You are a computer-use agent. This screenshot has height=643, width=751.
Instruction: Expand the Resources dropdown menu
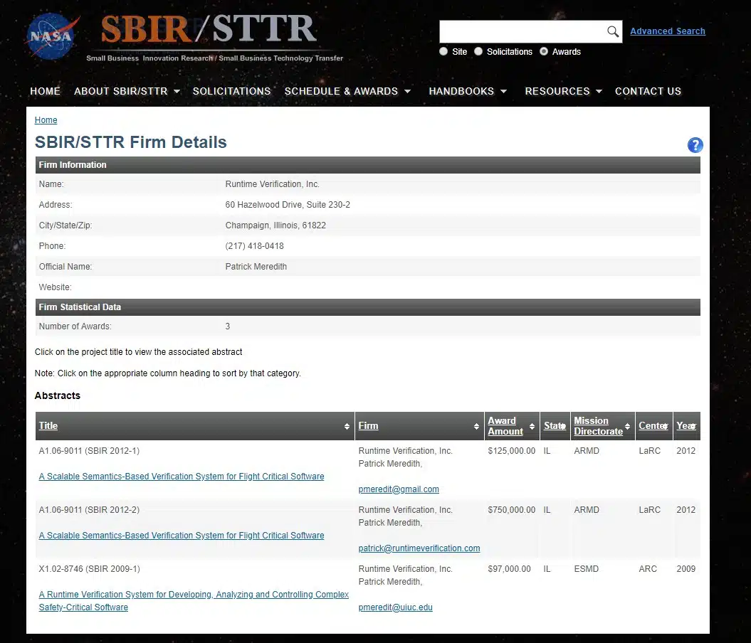[x=599, y=91]
